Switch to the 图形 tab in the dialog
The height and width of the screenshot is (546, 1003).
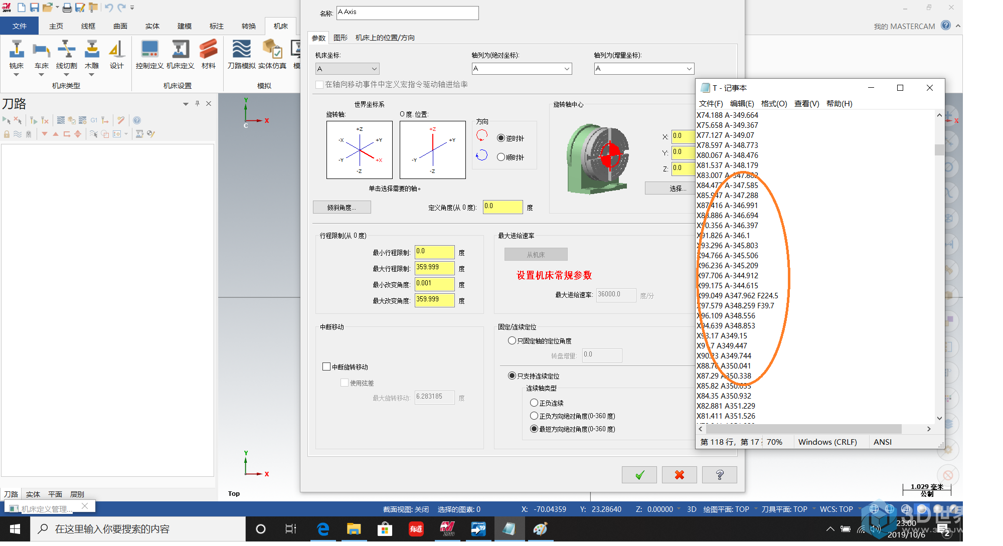341,38
